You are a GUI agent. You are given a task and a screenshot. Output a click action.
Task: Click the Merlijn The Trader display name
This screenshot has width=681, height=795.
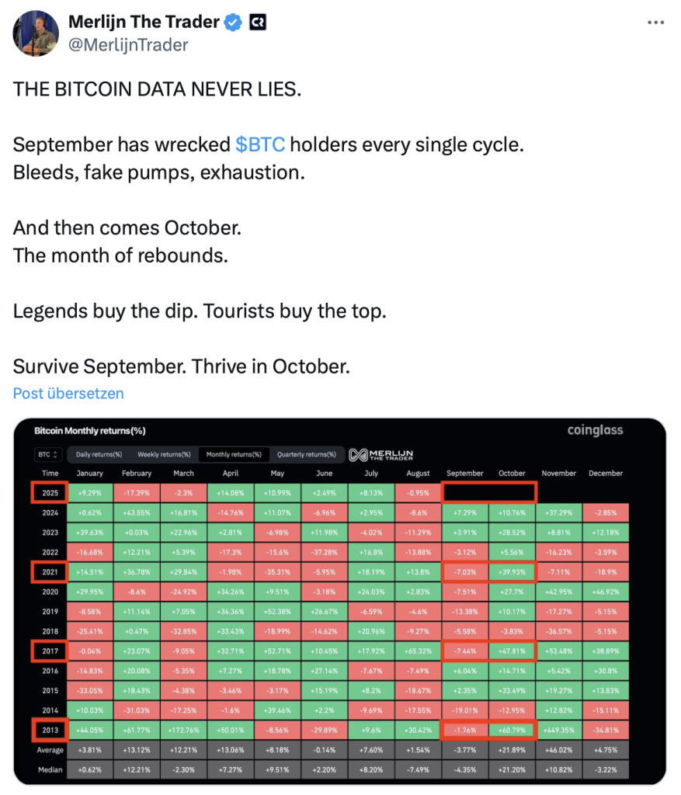tap(144, 22)
